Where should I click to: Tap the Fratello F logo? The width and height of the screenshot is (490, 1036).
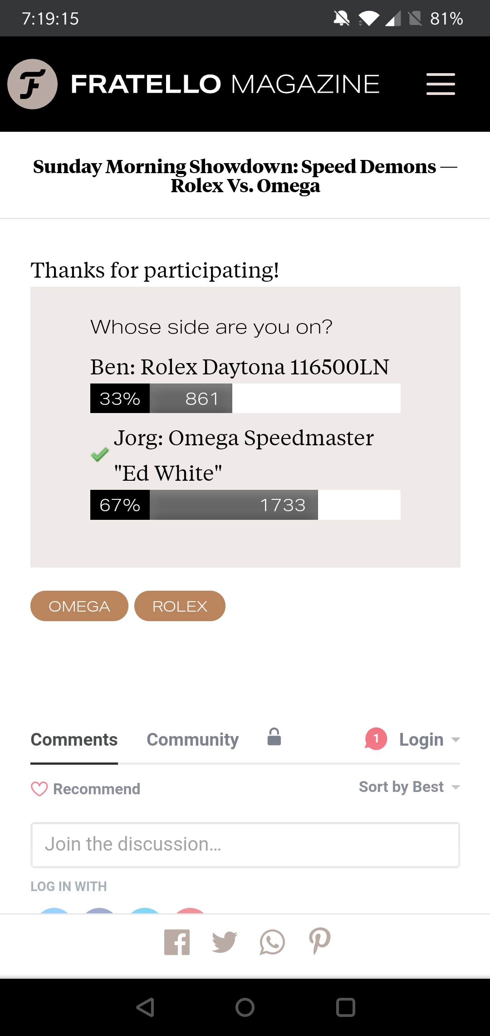coord(33,84)
